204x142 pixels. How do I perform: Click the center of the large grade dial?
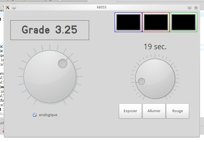50,77
